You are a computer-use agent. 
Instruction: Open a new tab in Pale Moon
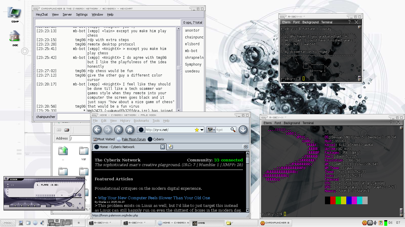pyautogui.click(x=170, y=147)
